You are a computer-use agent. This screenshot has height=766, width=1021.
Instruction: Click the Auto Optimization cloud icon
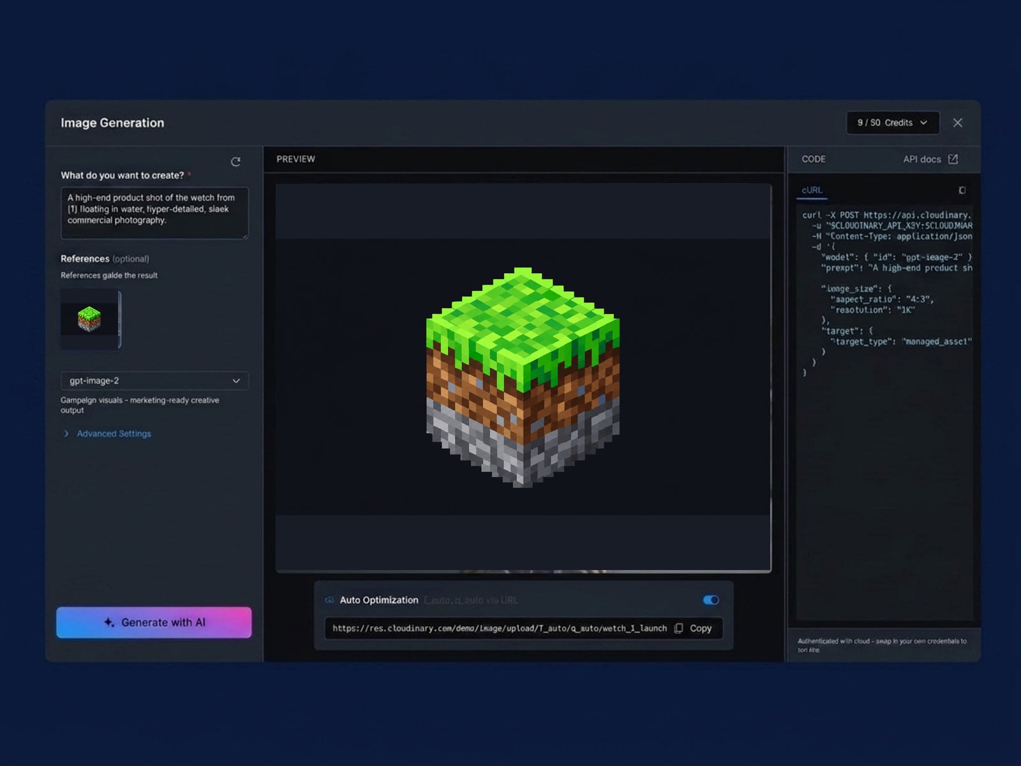pyautogui.click(x=329, y=600)
